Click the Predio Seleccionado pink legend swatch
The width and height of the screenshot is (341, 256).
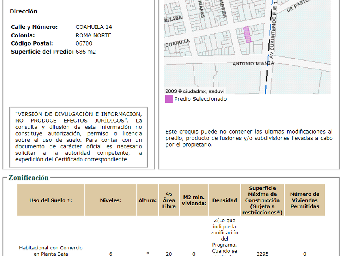click(x=169, y=99)
